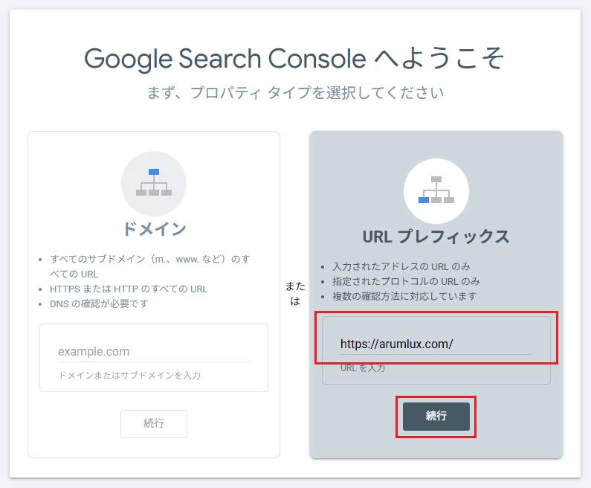Select the ドメイン heading

click(154, 229)
